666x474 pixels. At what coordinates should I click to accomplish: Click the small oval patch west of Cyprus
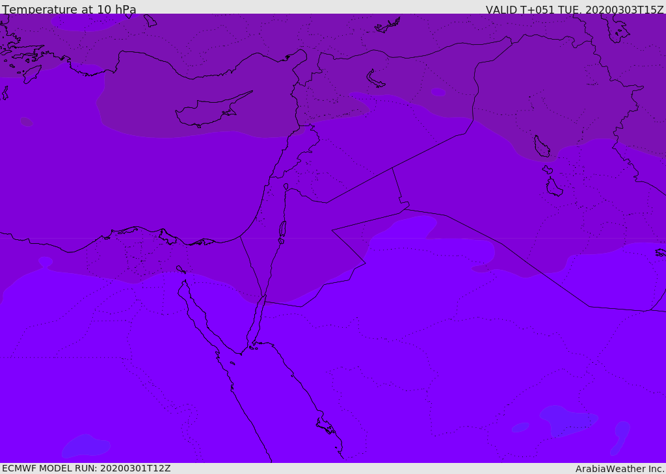[26, 122]
